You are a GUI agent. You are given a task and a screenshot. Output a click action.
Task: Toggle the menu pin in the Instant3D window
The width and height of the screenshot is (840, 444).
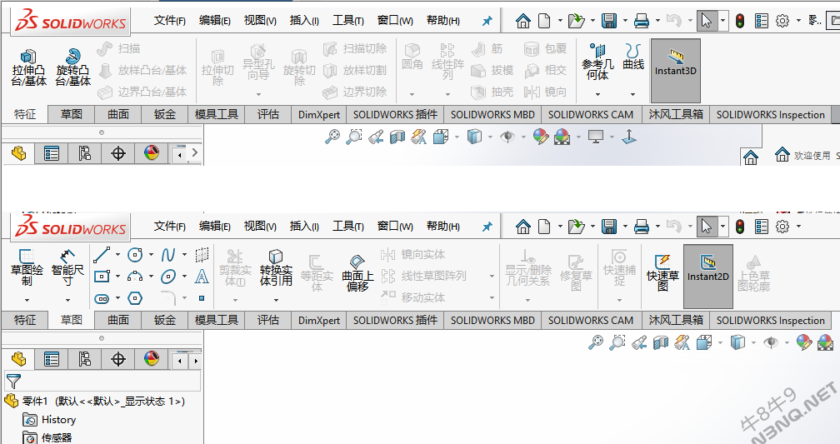pyautogui.click(x=487, y=21)
